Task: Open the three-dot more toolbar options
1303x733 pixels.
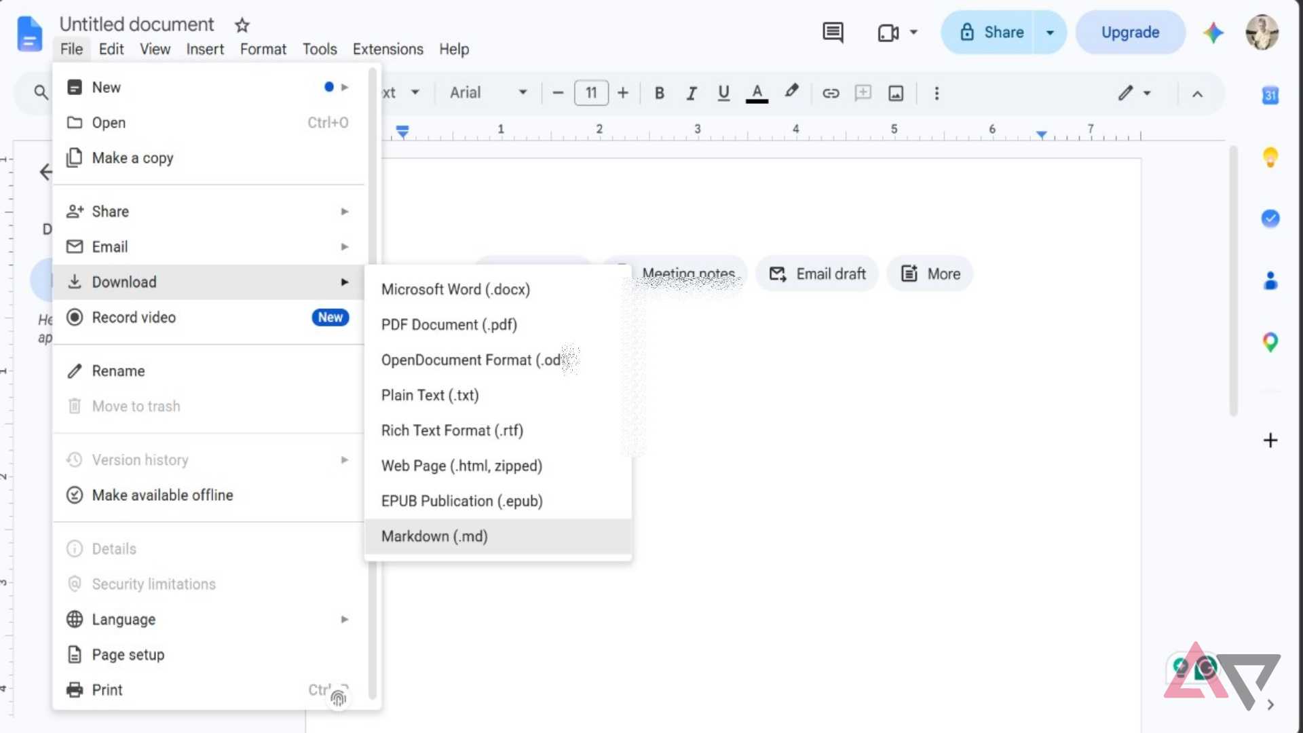Action: point(937,93)
